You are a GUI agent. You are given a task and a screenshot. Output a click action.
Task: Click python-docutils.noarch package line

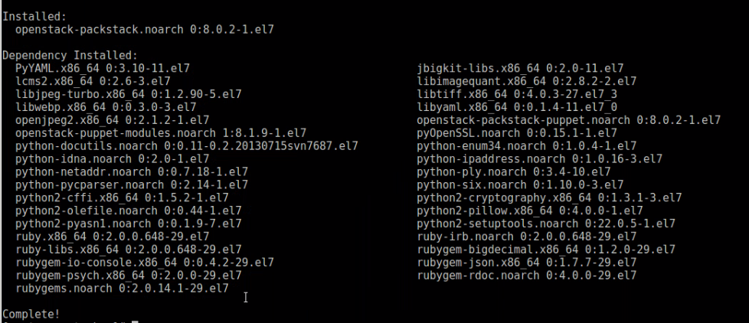coord(186,146)
